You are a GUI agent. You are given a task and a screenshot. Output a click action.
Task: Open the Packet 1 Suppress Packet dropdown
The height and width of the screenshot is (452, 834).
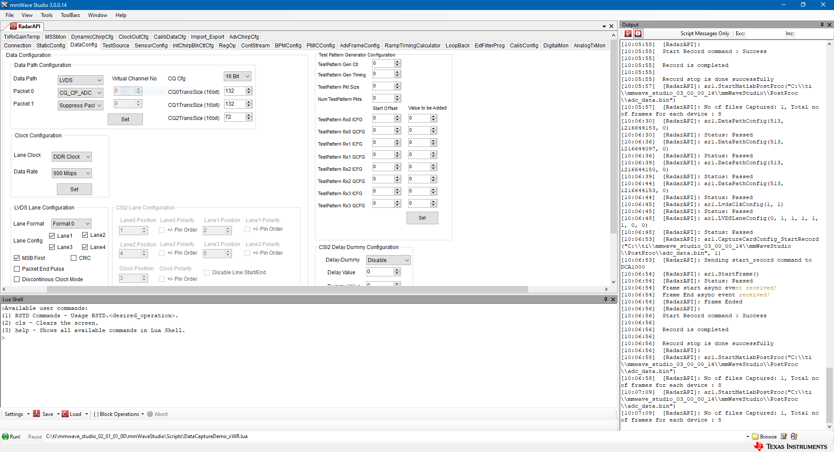point(80,105)
